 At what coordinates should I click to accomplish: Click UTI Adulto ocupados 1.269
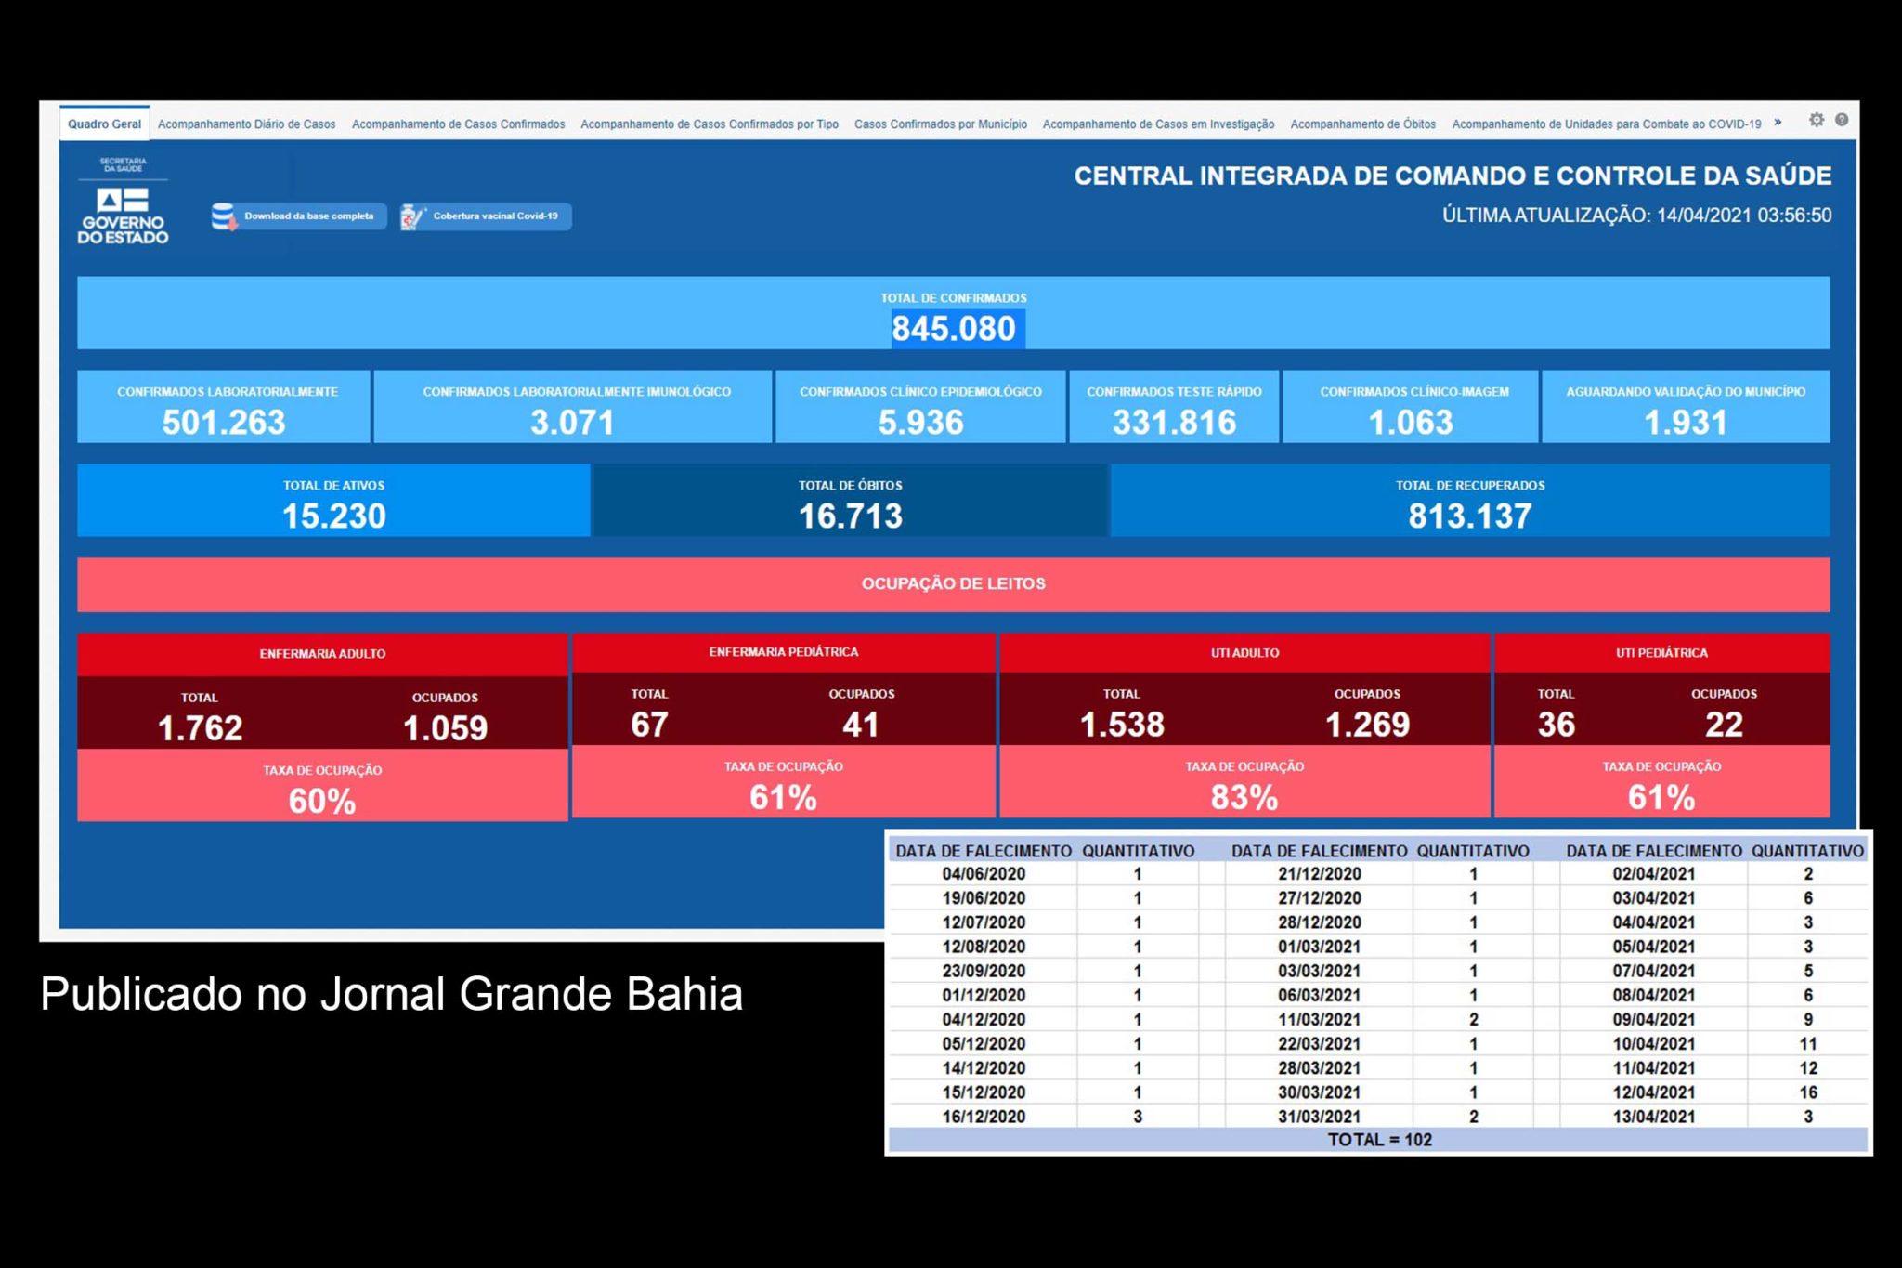click(x=1367, y=724)
